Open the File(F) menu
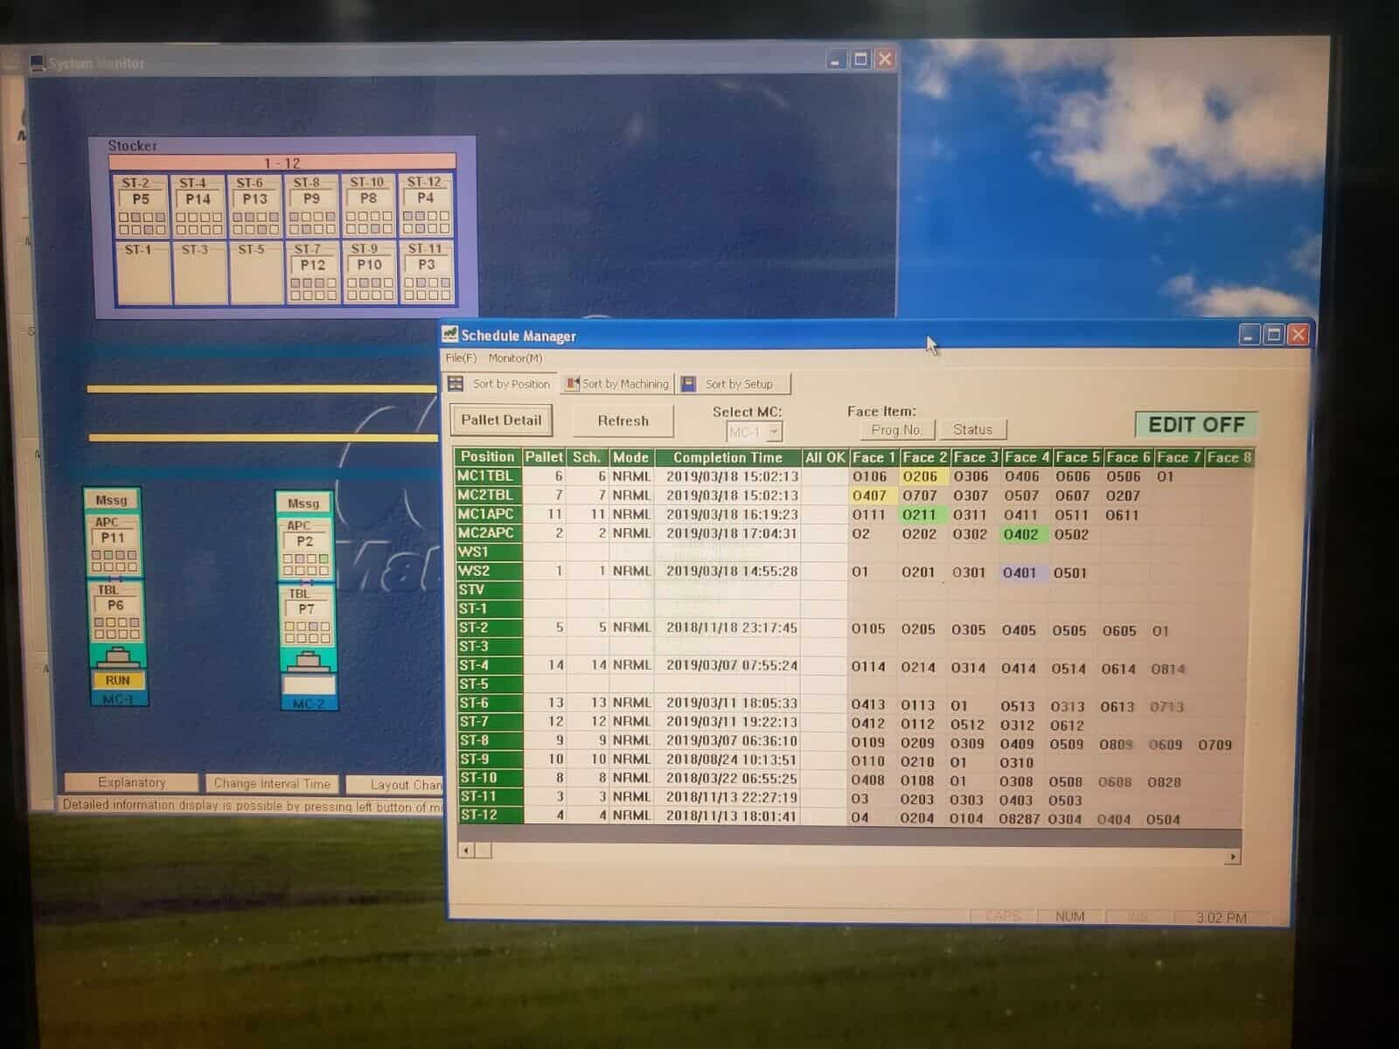This screenshot has width=1399, height=1049. pyautogui.click(x=461, y=358)
